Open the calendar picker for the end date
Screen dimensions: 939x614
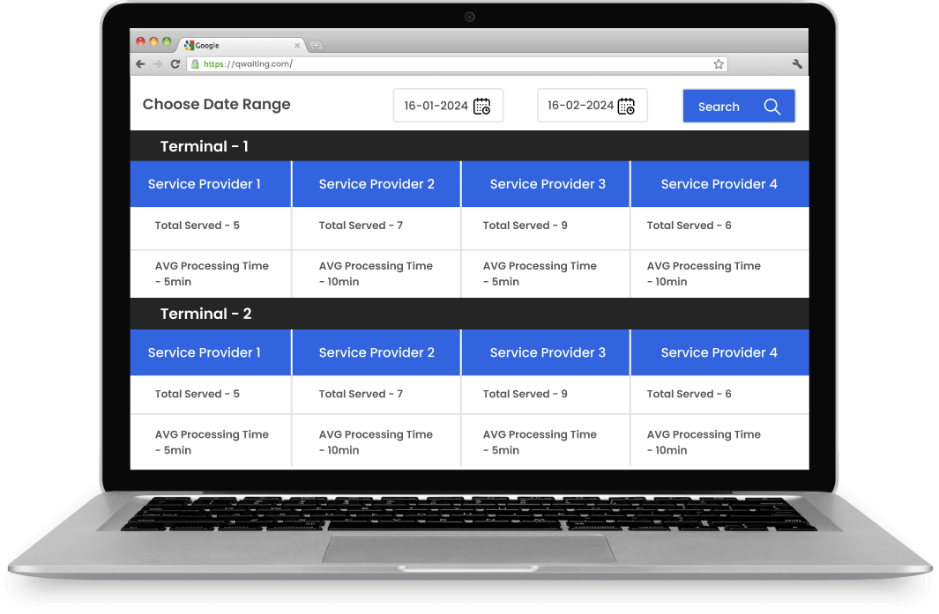(x=627, y=105)
